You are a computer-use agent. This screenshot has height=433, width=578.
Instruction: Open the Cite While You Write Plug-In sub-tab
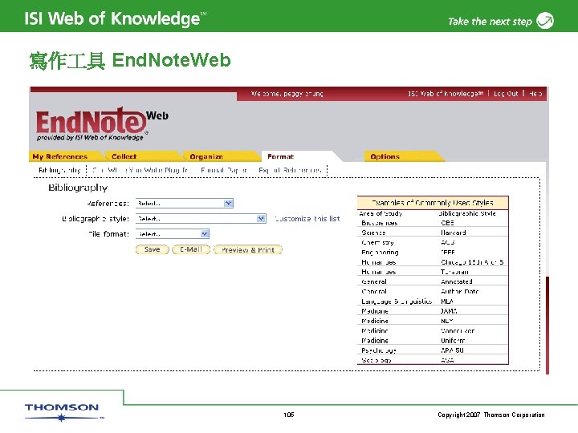click(x=140, y=170)
